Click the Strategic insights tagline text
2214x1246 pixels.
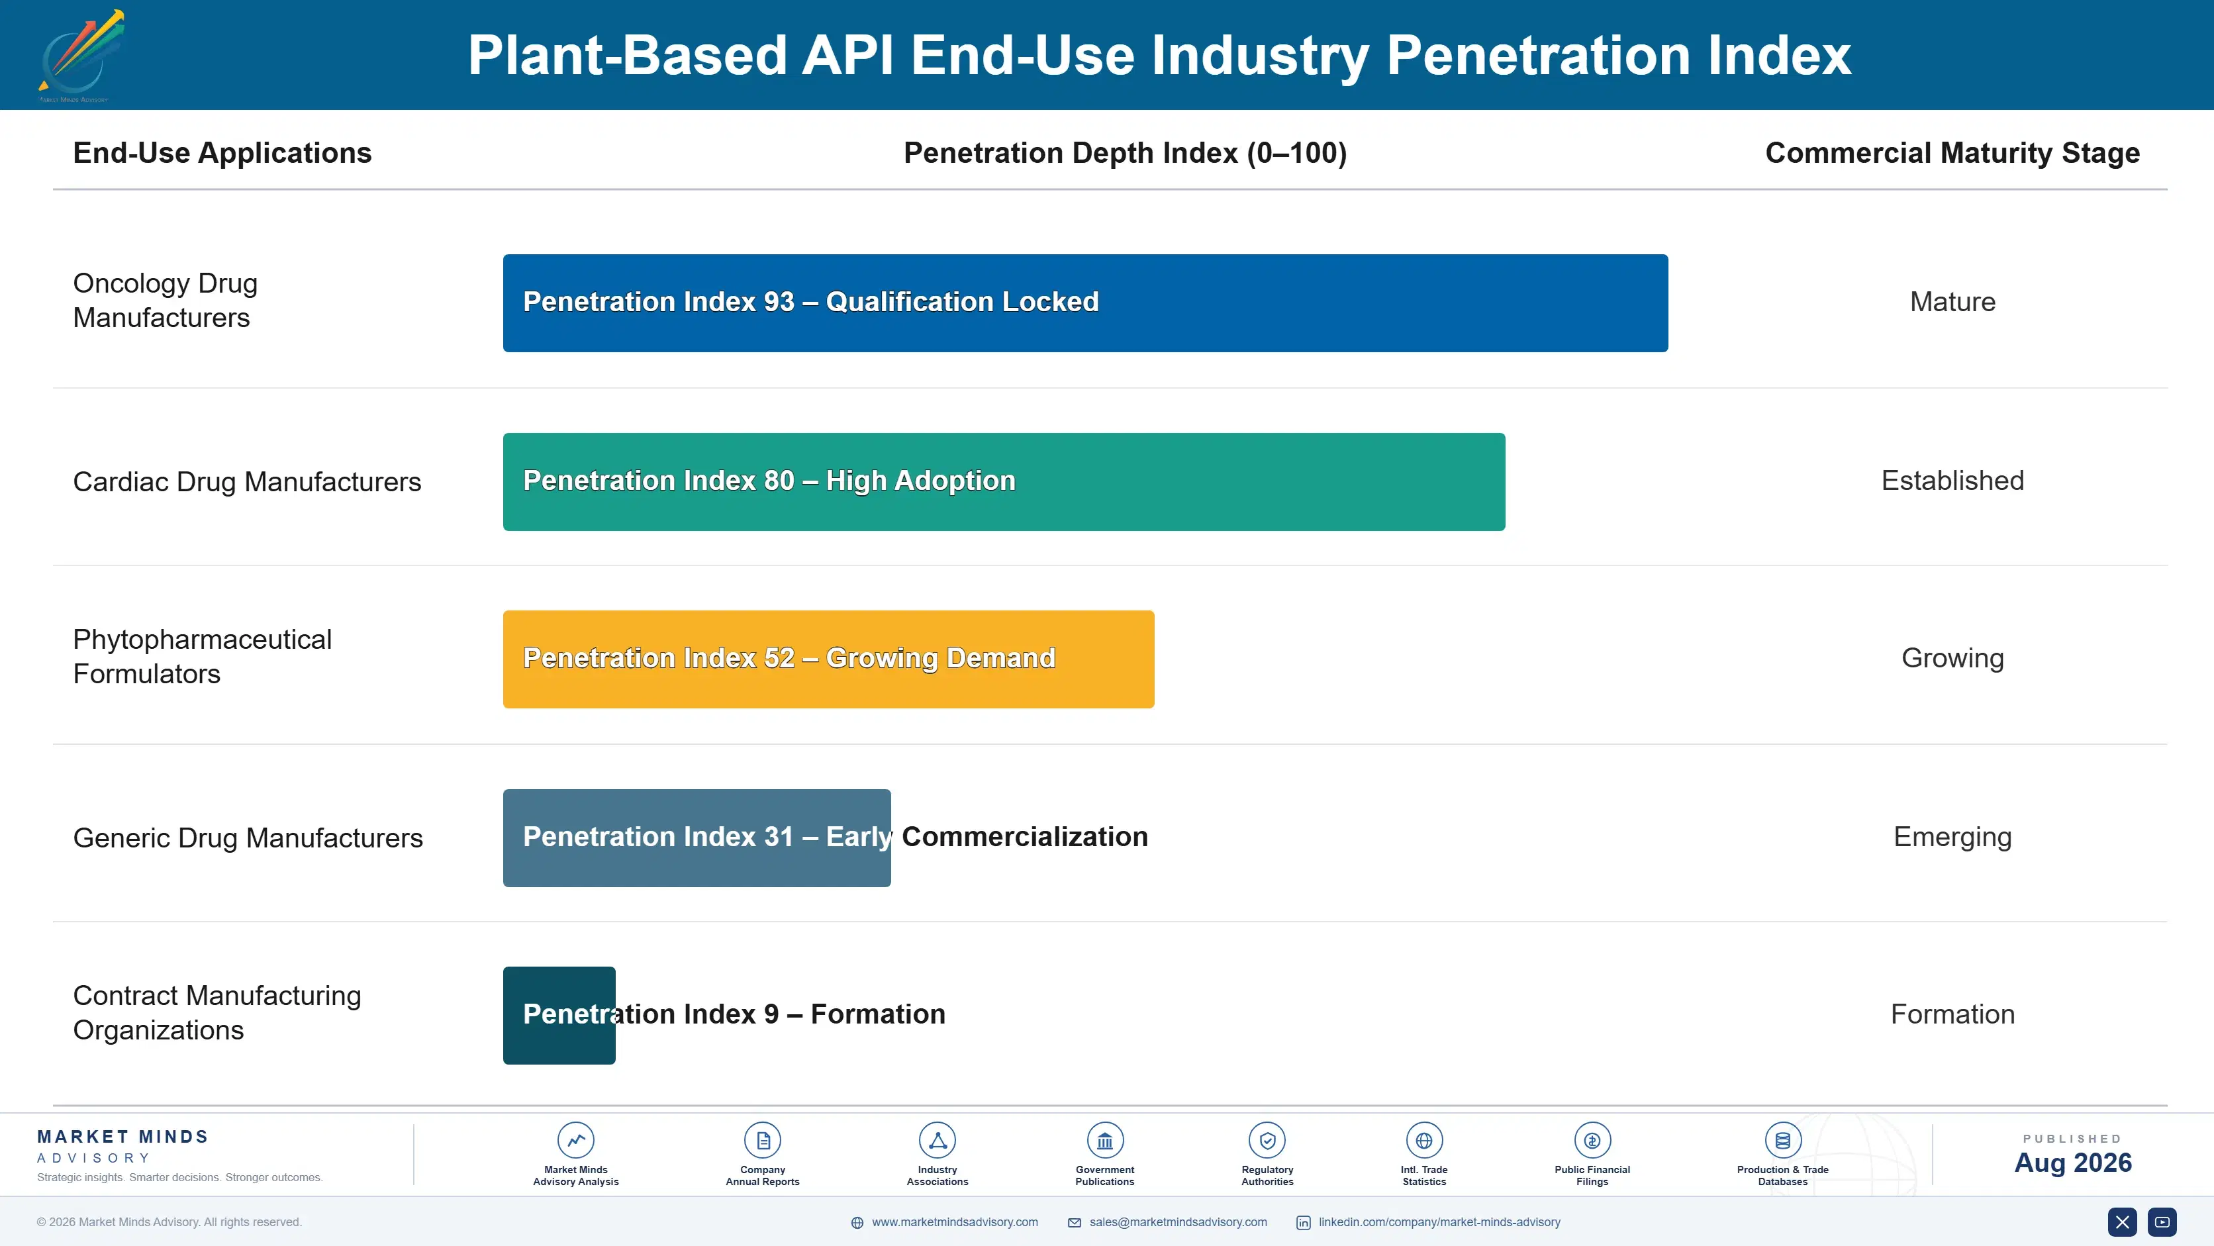[x=179, y=1177]
